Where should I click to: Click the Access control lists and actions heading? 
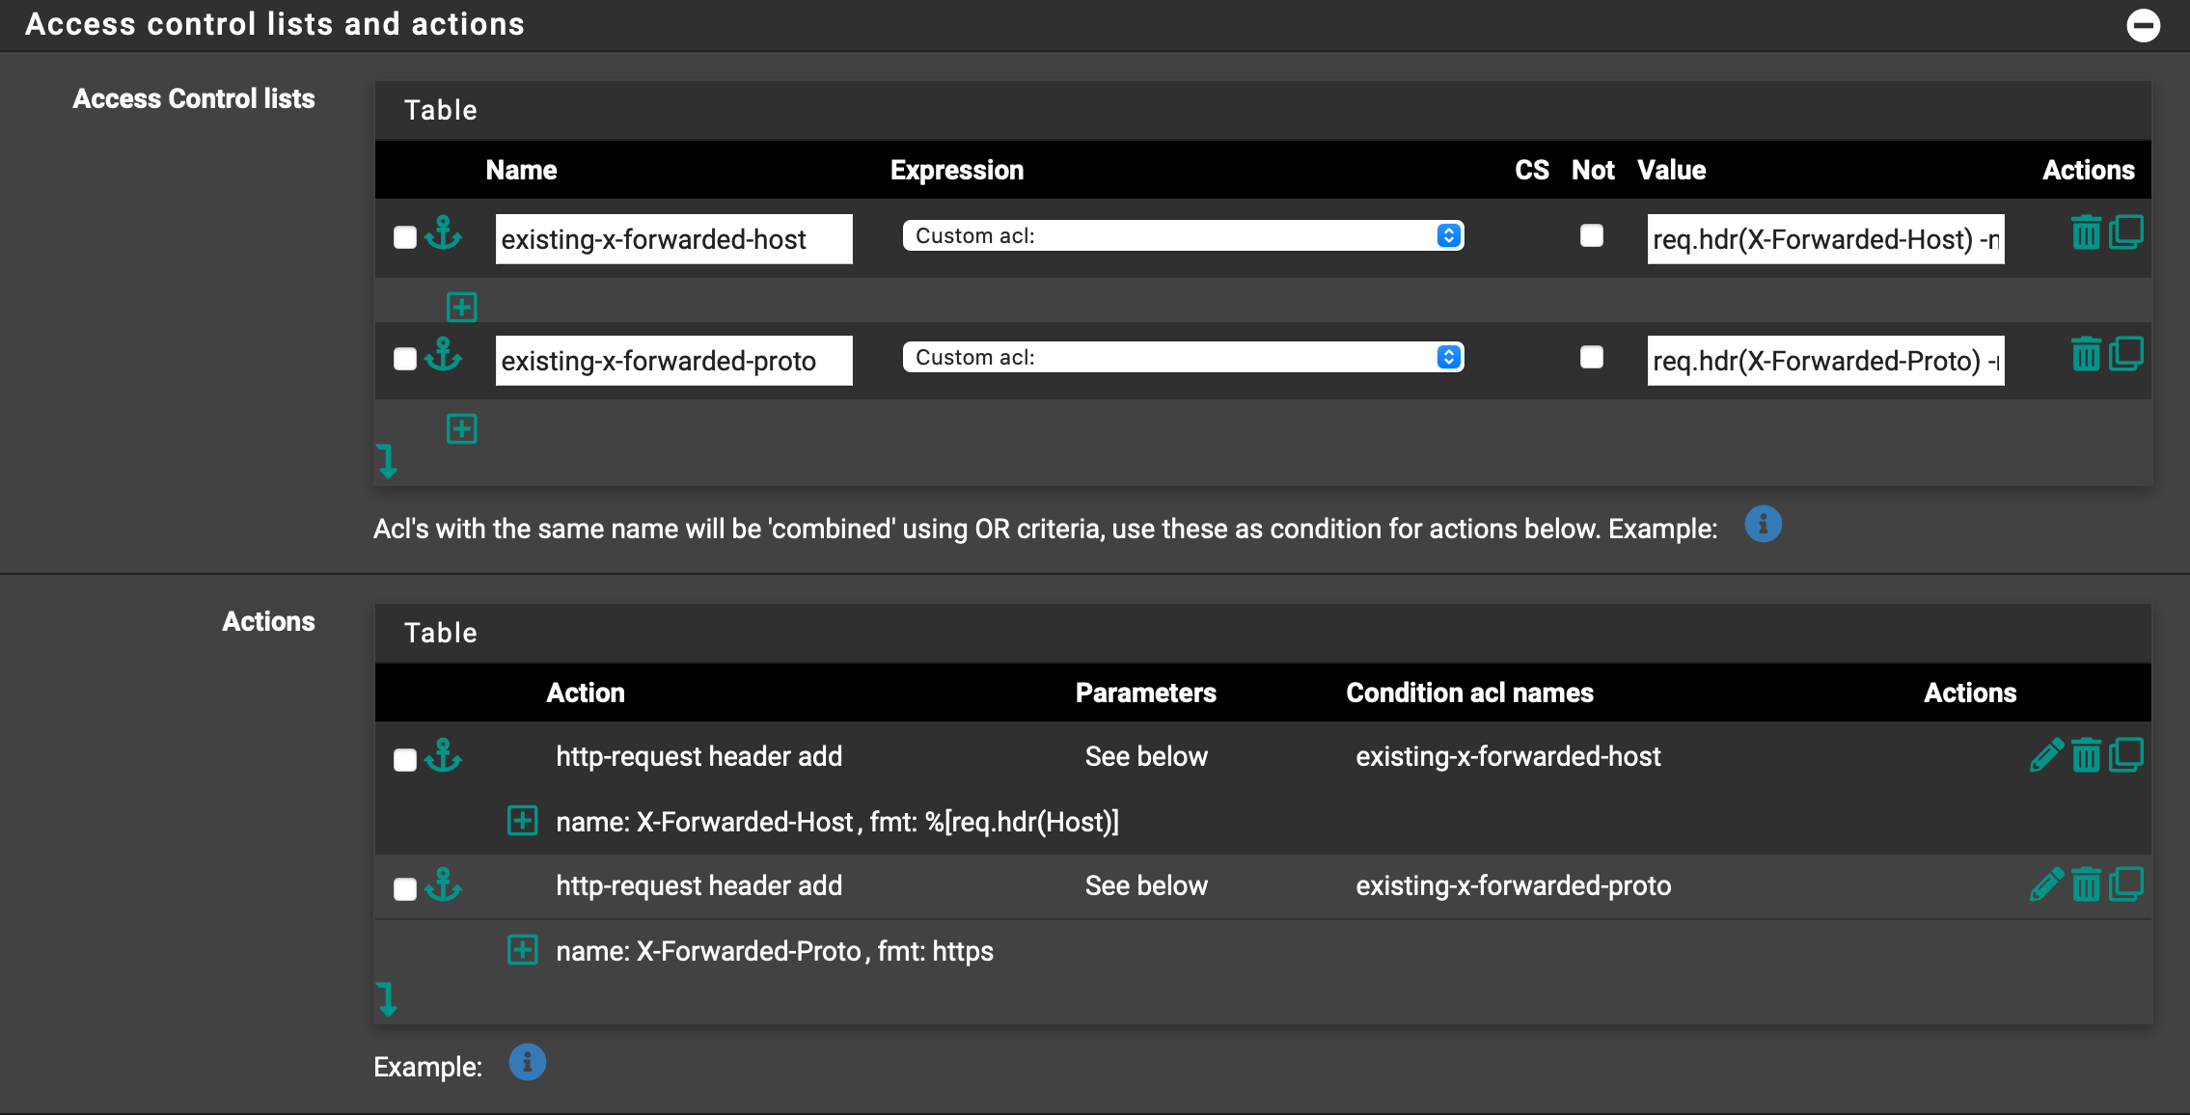(x=275, y=24)
